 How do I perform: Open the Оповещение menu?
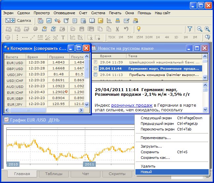[x=64, y=13]
